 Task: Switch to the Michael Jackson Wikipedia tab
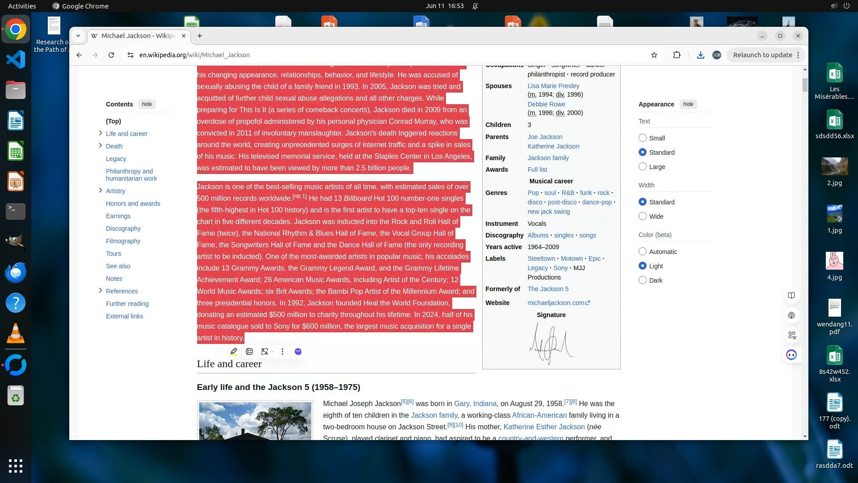(138, 36)
